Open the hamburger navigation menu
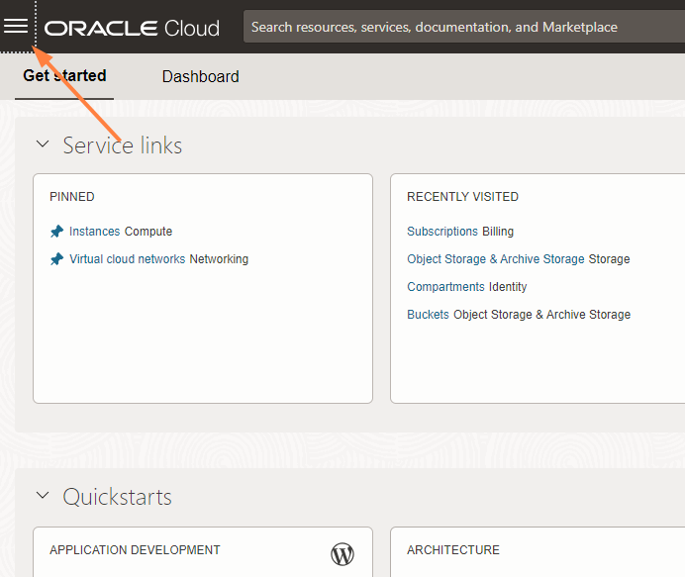This screenshot has height=577, width=685. coord(16,27)
